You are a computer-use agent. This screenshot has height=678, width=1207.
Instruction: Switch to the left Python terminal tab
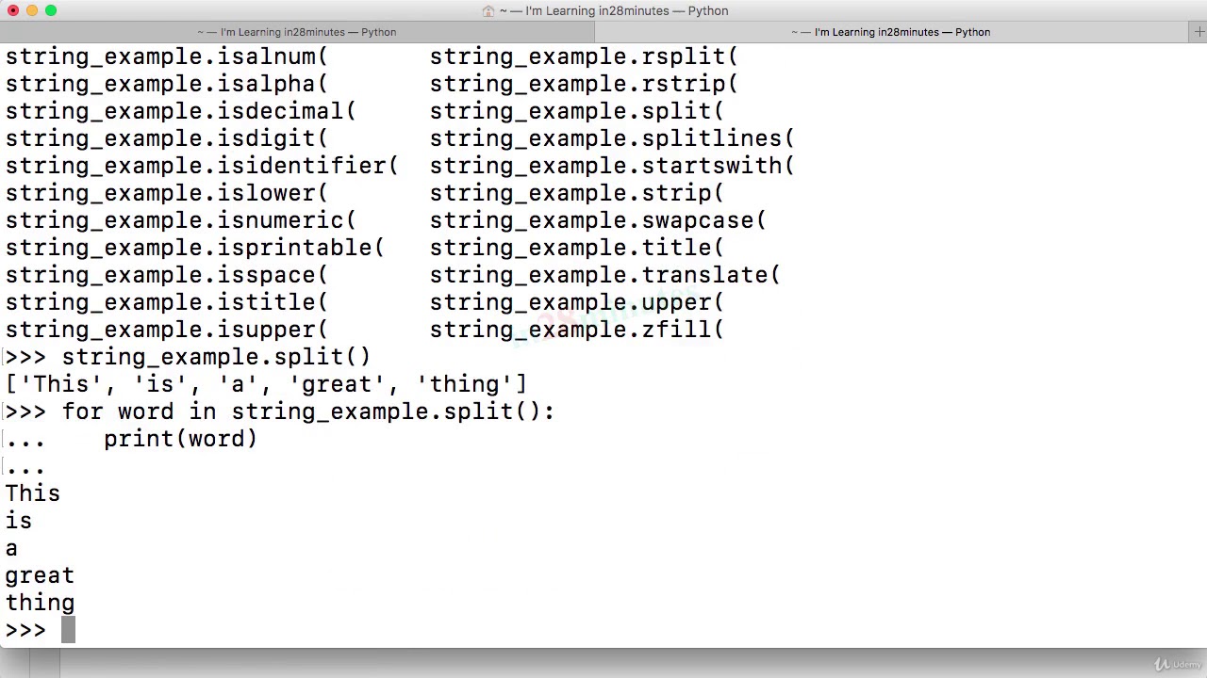pyautogui.click(x=297, y=32)
